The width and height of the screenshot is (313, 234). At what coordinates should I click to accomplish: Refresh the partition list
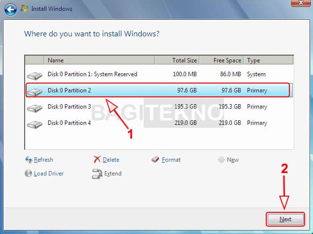coord(43,160)
